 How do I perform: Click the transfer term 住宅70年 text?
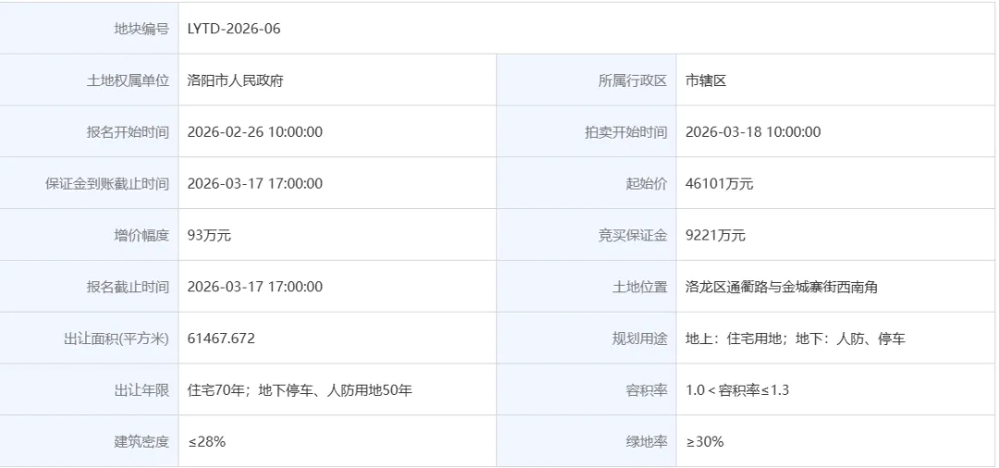(x=216, y=390)
